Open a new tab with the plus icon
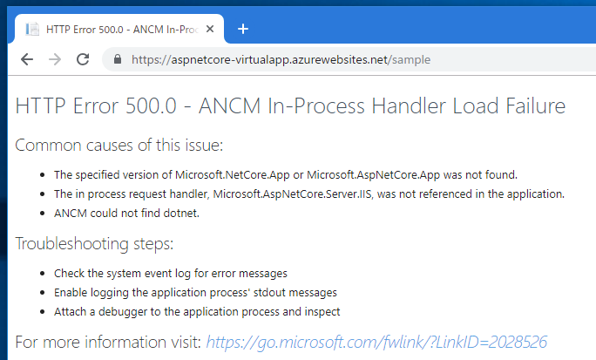596x360 pixels. tap(243, 29)
